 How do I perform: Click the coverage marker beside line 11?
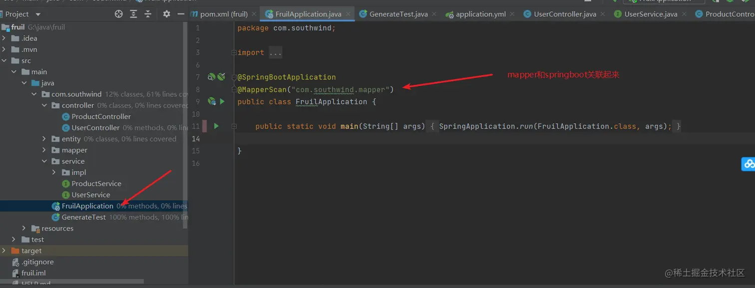tap(205, 126)
